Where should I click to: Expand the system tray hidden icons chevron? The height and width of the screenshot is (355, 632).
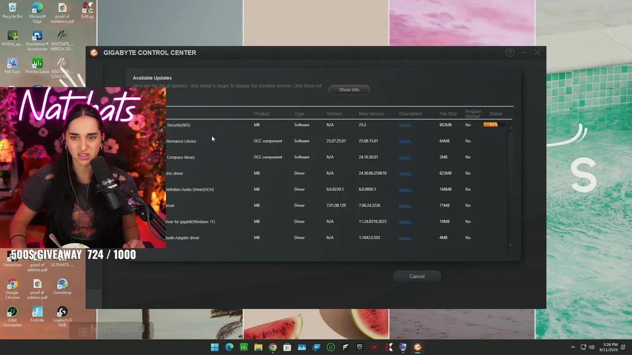pos(573,347)
